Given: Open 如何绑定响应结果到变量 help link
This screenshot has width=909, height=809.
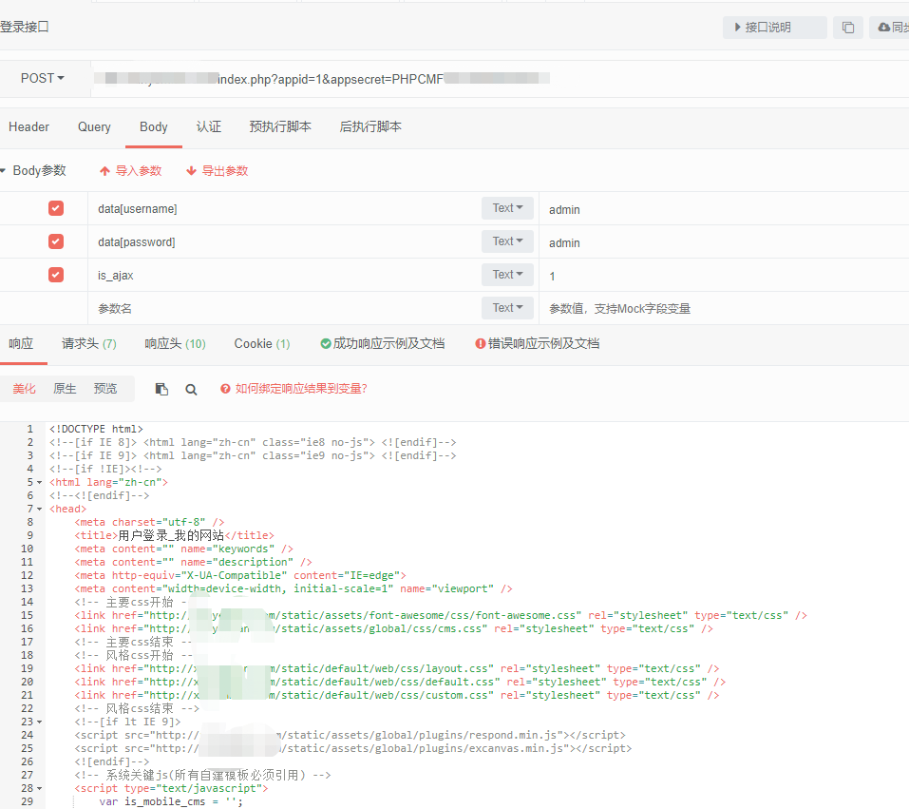Looking at the screenshot, I should click(294, 389).
